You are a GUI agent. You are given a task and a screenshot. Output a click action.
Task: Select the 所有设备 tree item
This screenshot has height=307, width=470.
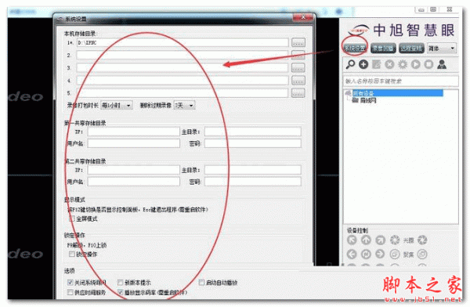coord(397,93)
